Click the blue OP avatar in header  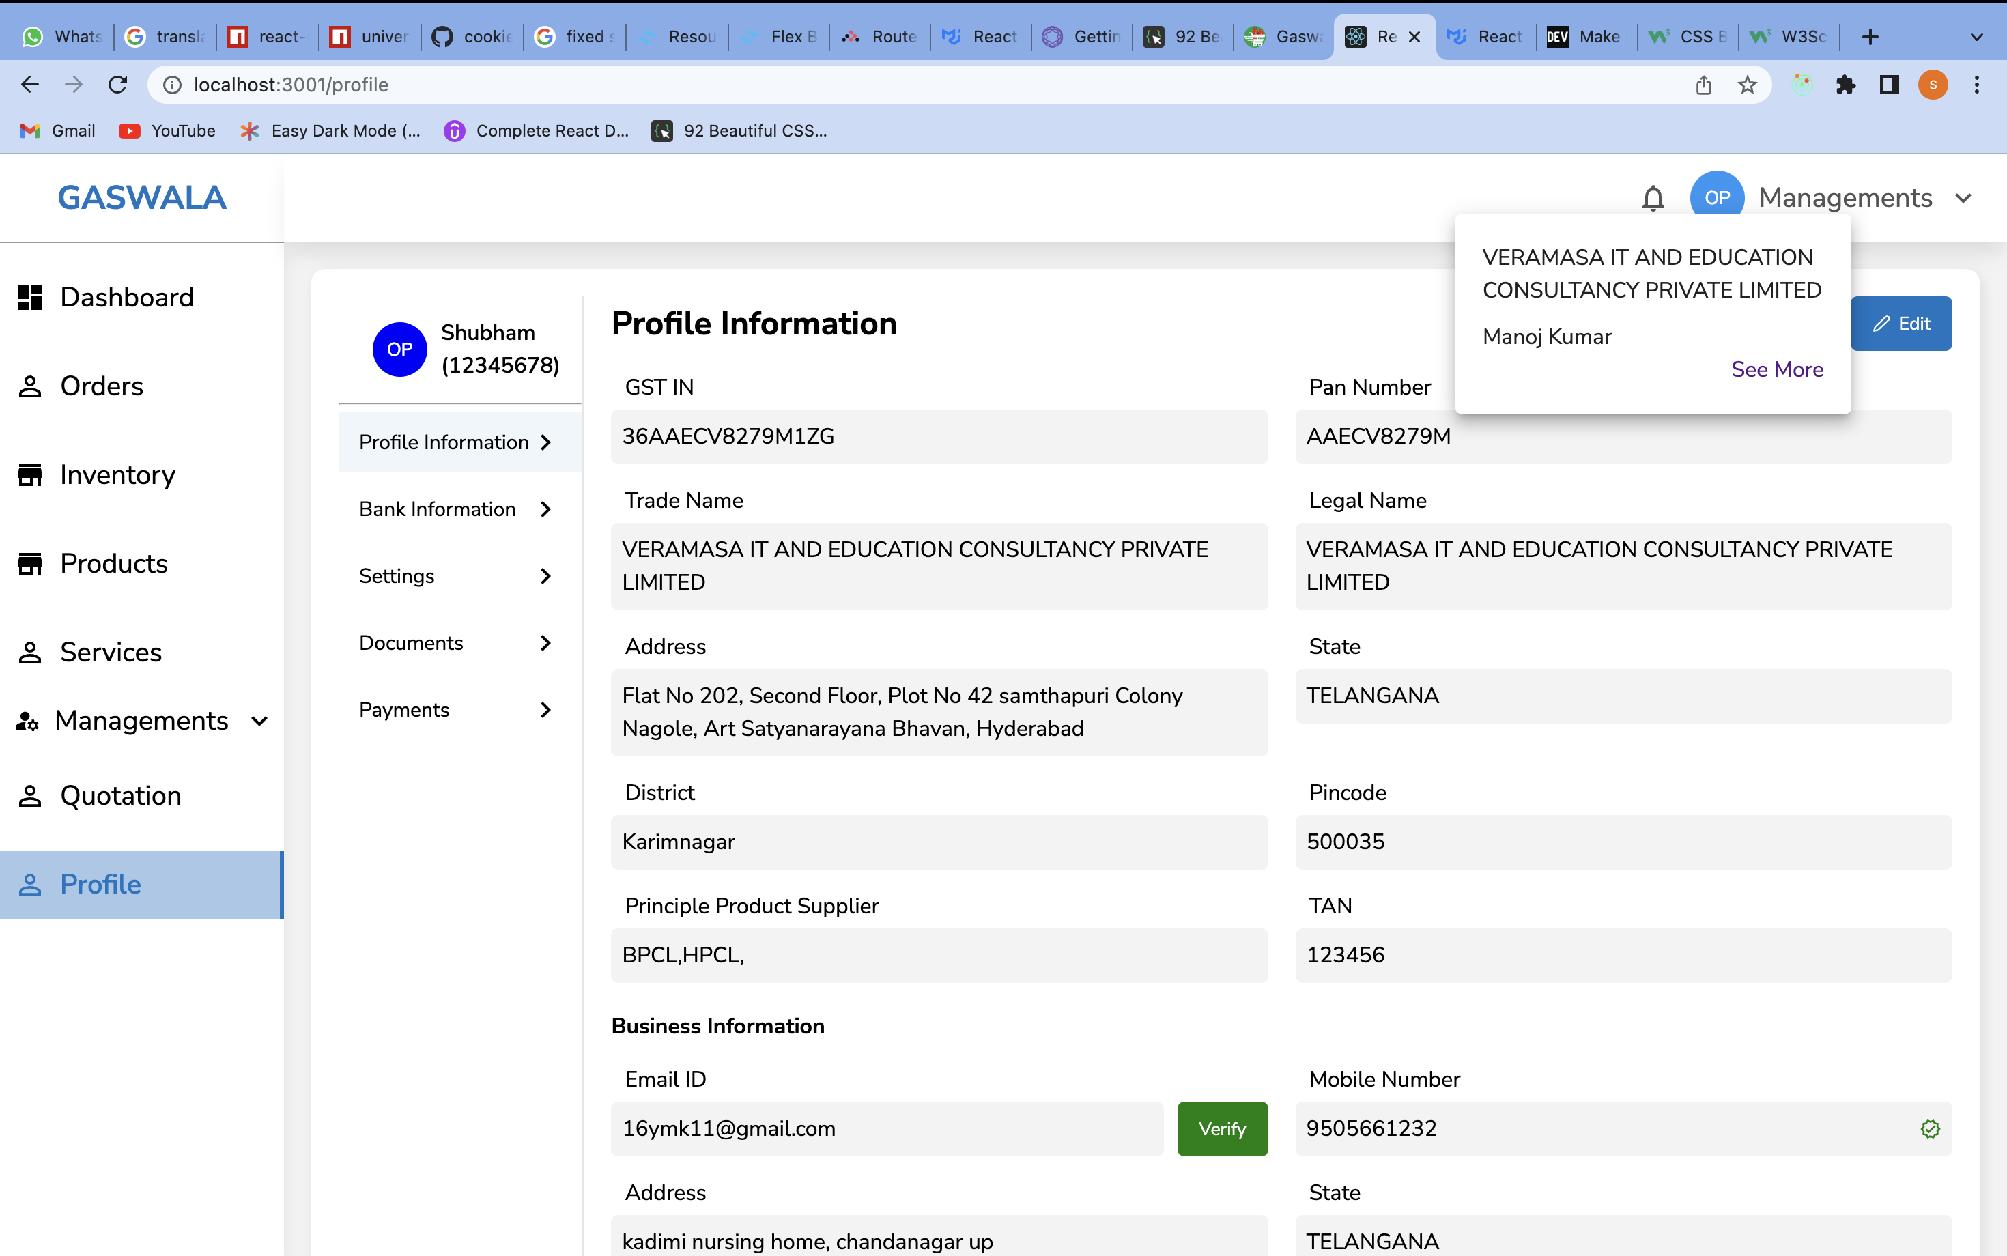1716,198
